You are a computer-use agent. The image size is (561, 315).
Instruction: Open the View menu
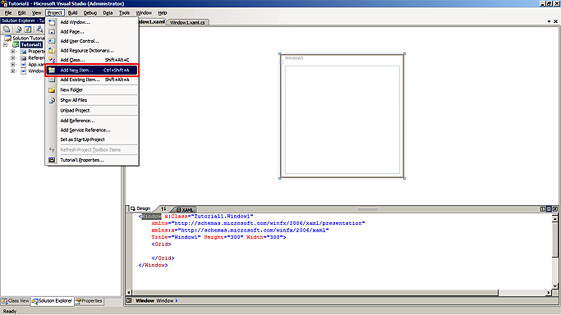click(x=36, y=13)
